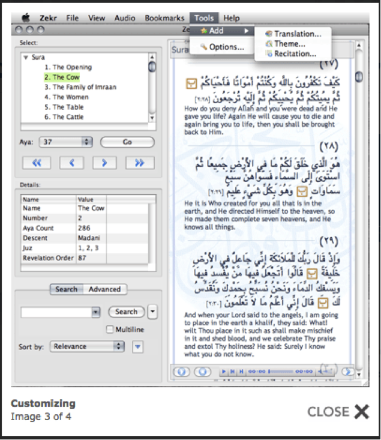Screen dimensions: 381x440
Task: Go to previous sura with double-left arrow
Action: tap(36, 163)
